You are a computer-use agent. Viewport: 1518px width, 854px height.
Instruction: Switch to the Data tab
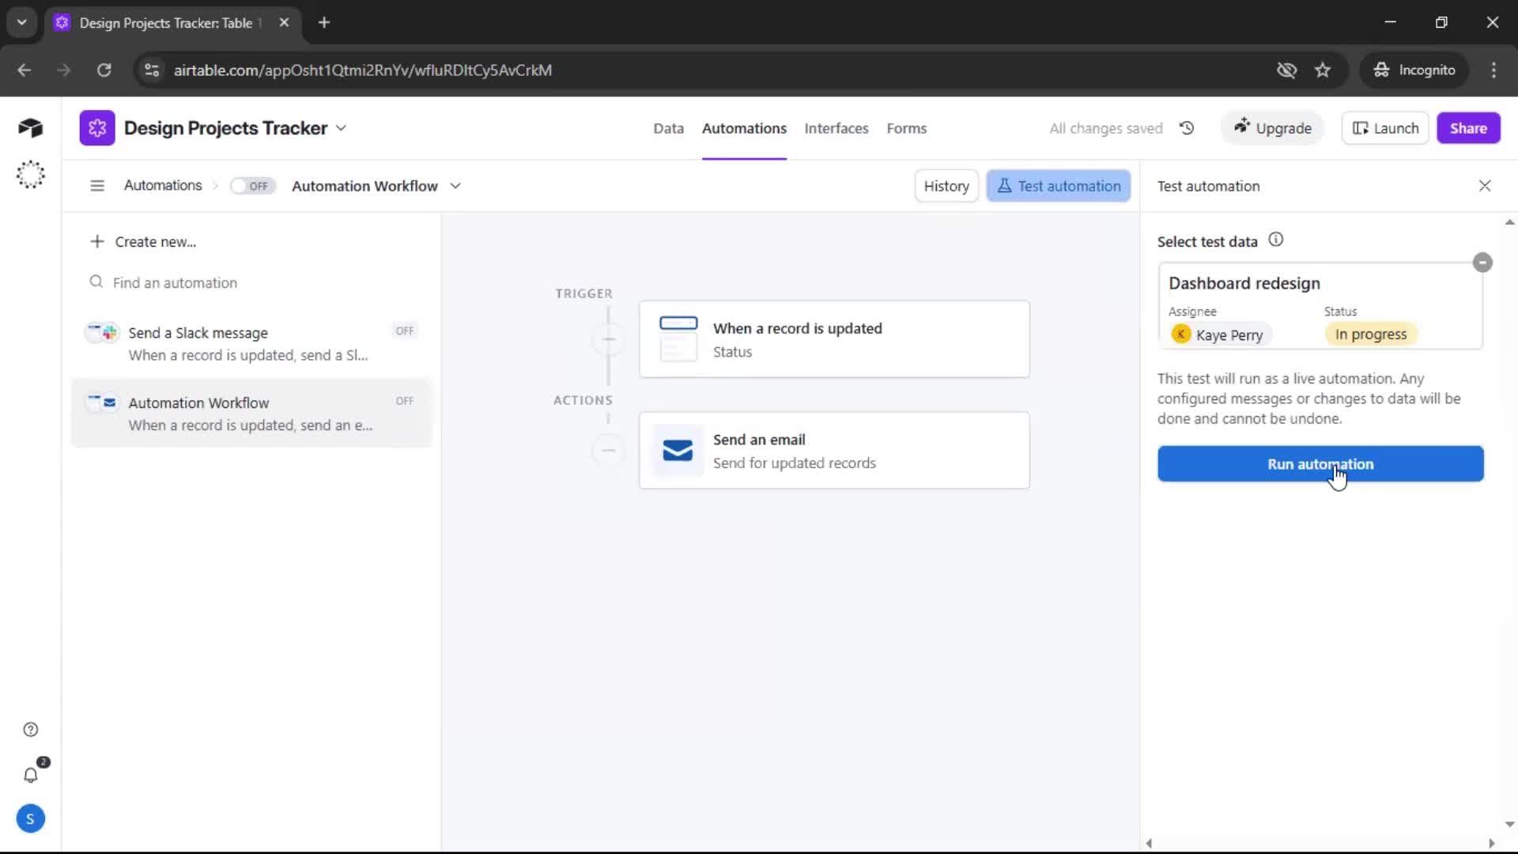(x=668, y=128)
